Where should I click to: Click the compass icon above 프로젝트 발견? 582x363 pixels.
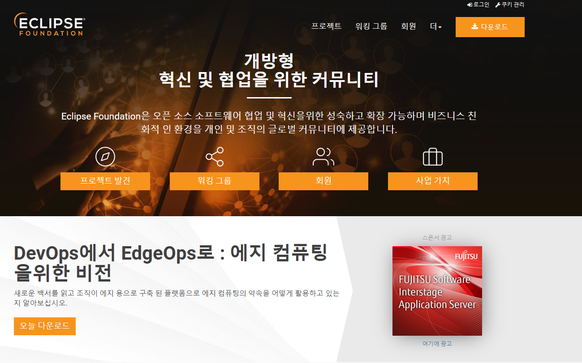pyautogui.click(x=105, y=157)
